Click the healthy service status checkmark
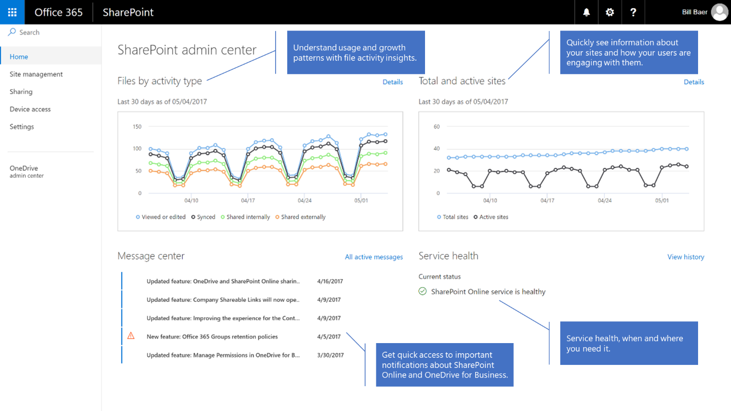Screen dimensions: 731x411 tap(422, 291)
